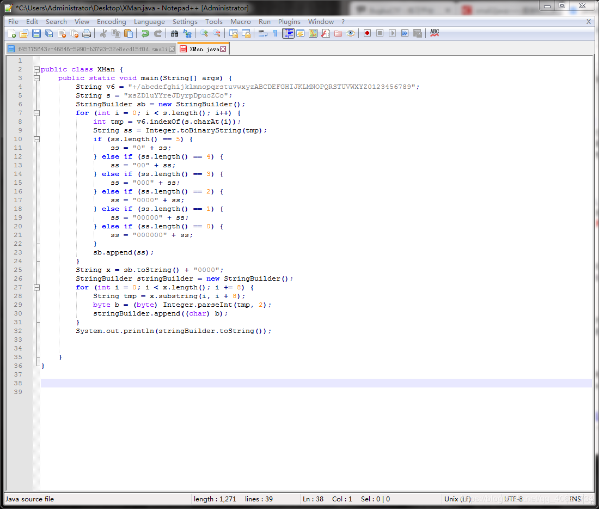Open the Language menu
599x509 pixels.
coord(149,22)
